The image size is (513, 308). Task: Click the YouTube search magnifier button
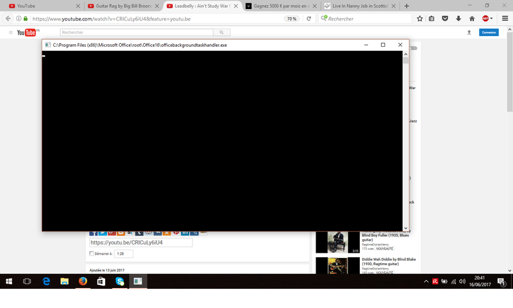coord(222,32)
